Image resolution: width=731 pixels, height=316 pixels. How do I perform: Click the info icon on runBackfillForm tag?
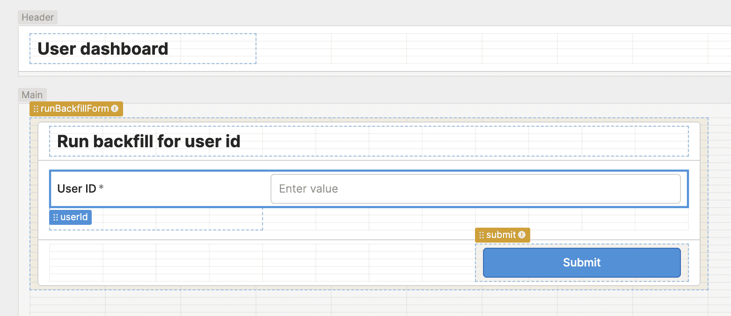[x=115, y=108]
